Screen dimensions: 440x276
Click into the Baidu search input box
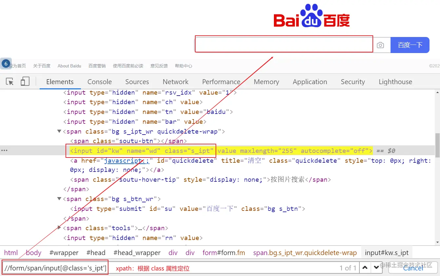click(x=284, y=44)
